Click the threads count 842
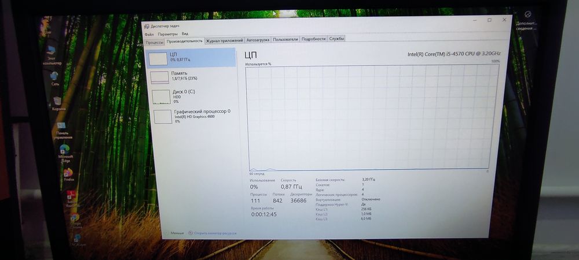The image size is (579, 260). tap(277, 200)
